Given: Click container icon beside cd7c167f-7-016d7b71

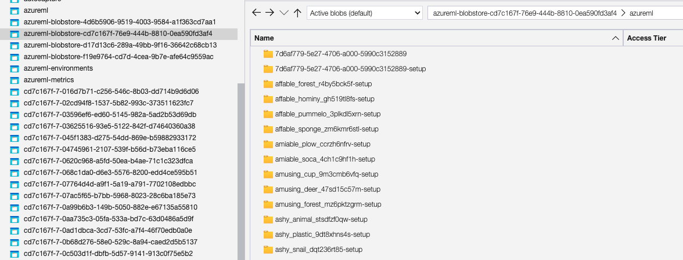Looking at the screenshot, I should (x=15, y=91).
